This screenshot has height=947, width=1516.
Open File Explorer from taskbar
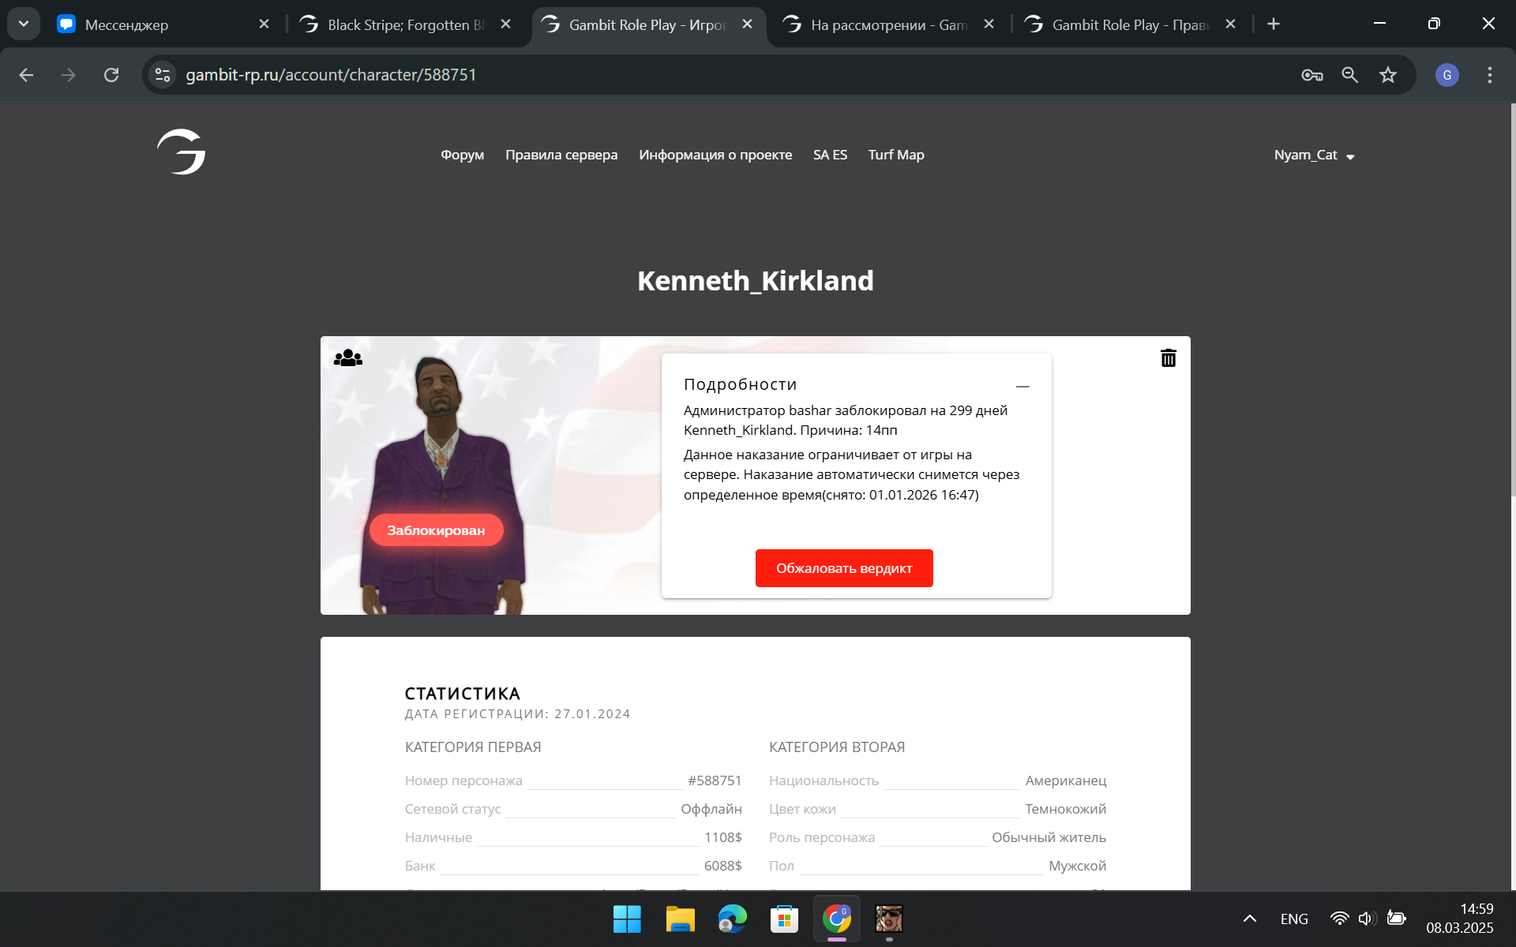point(680,919)
